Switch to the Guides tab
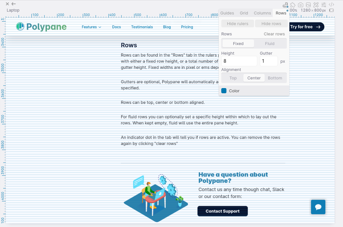This screenshot has height=227, width=343. click(x=227, y=13)
